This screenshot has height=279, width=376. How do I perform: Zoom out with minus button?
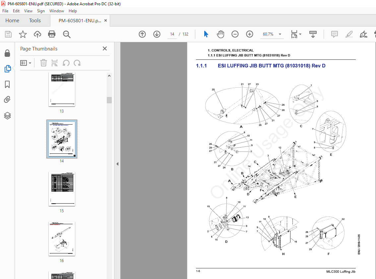coord(235,34)
